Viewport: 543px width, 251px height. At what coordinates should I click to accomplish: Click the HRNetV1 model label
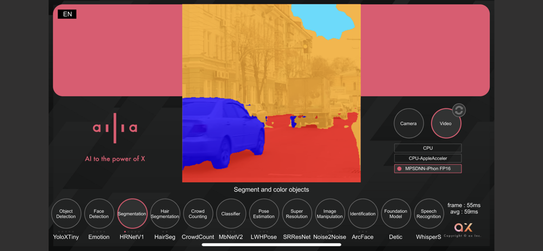click(131, 237)
